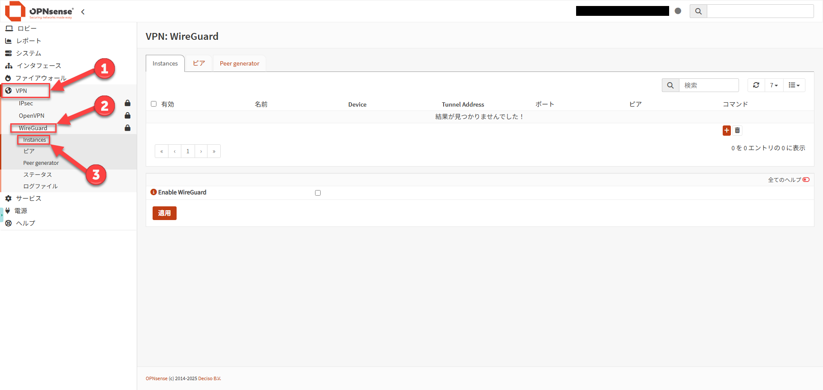823x390 pixels.
Task: Check the Enable WireGuard checkbox
Action: 318,193
